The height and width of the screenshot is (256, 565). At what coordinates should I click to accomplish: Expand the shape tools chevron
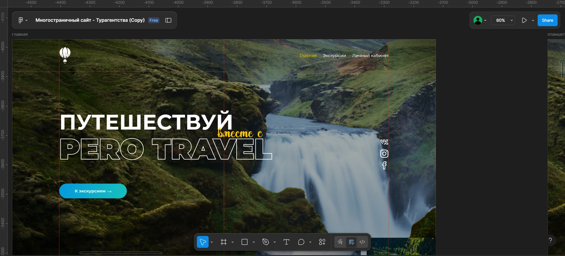pyautogui.click(x=254, y=242)
